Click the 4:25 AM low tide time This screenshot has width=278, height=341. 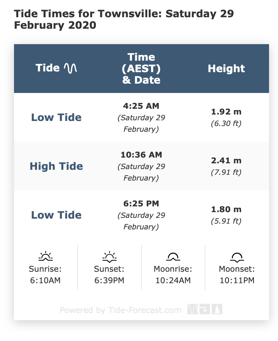(141, 106)
